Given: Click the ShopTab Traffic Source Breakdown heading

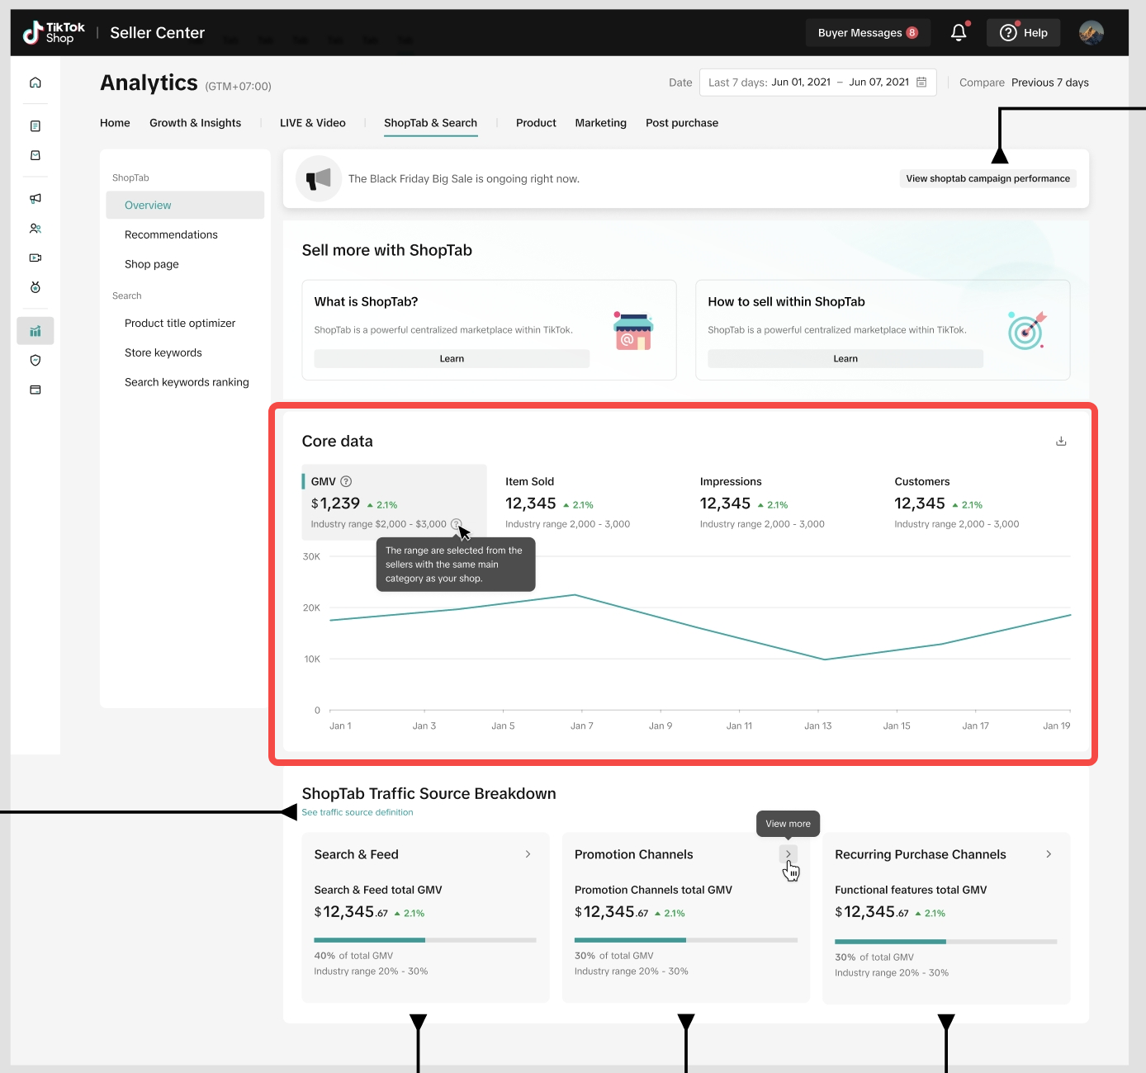Looking at the screenshot, I should pos(429,794).
